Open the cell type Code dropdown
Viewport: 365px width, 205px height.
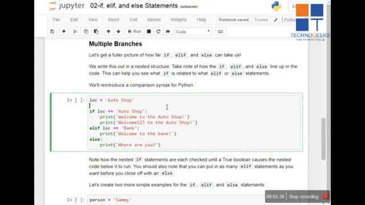193,32
